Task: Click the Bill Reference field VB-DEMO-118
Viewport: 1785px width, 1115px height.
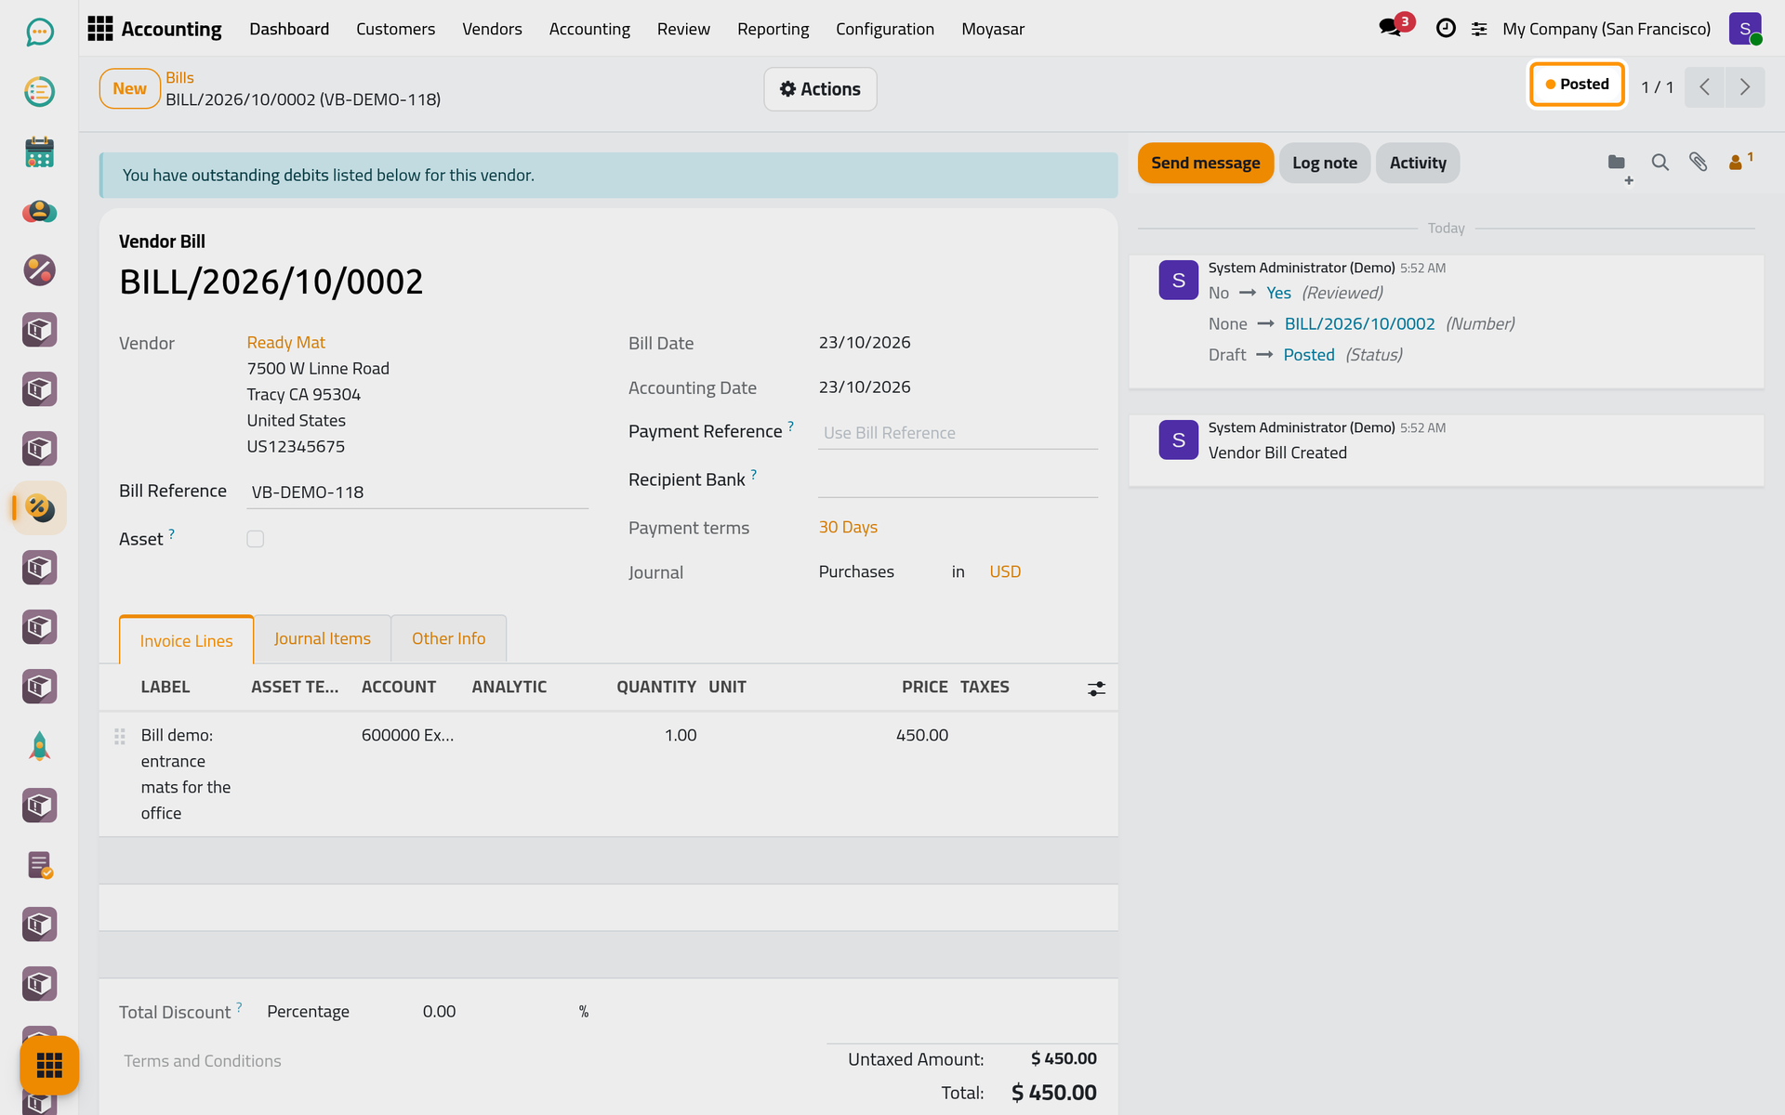Action: 417,492
